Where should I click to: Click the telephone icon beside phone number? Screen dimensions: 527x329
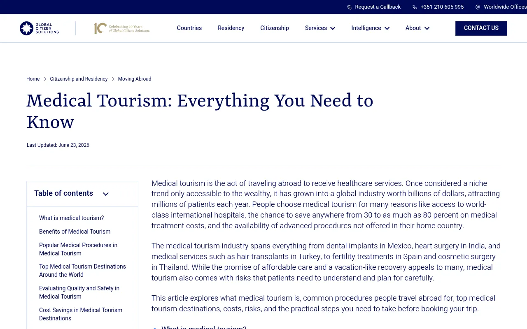click(415, 7)
